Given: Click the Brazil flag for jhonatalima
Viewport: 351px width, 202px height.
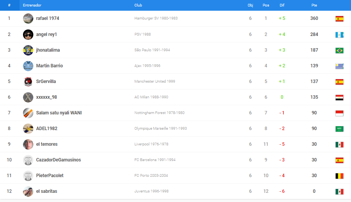Looking at the screenshot, I should (340, 50).
